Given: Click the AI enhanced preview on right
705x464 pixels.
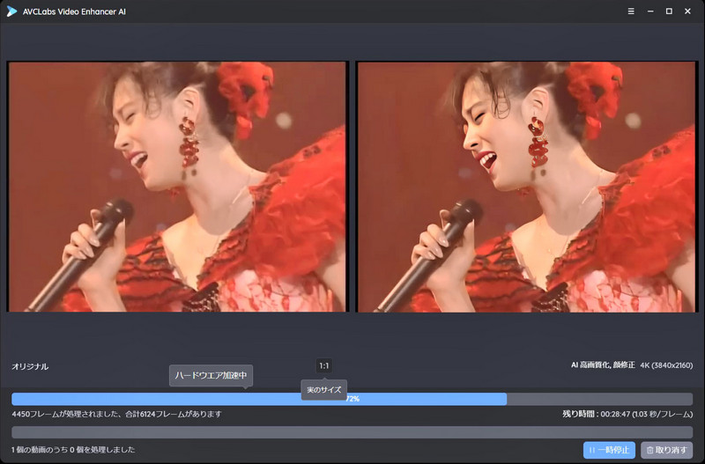Looking at the screenshot, I should 527,187.
